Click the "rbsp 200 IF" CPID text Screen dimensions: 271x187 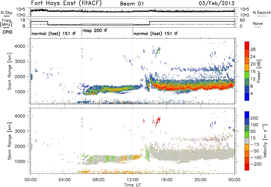pyautogui.click(x=95, y=31)
